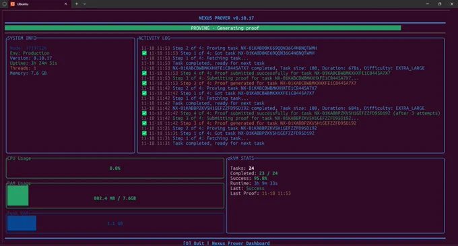Select the 11:53 Task completed log line
The width and height of the screenshot is (458, 246).
[x=203, y=63]
